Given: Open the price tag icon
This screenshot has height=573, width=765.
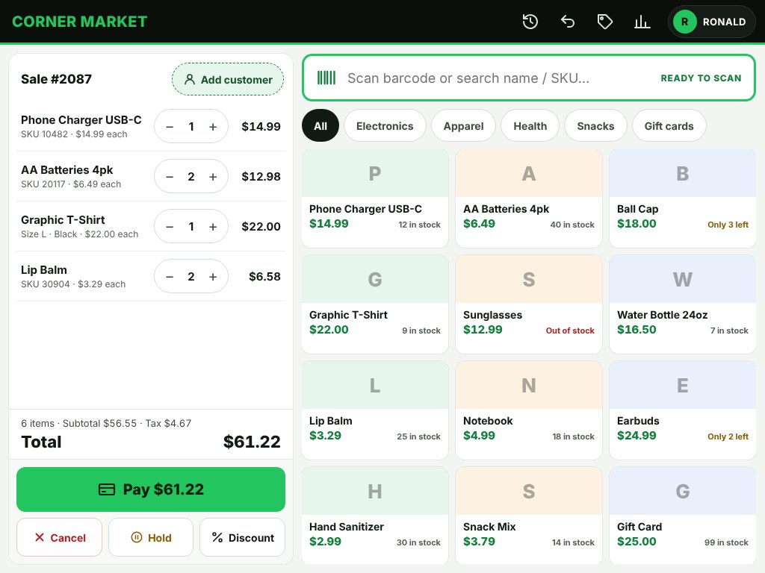Looking at the screenshot, I should [x=604, y=22].
